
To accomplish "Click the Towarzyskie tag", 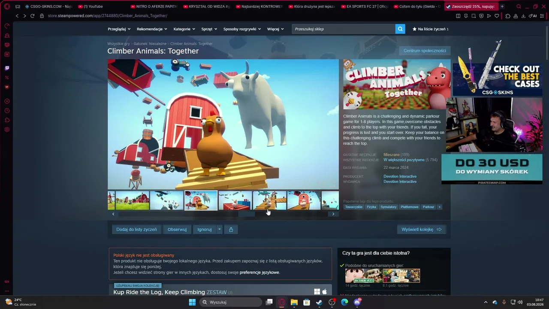I will 354,207.
